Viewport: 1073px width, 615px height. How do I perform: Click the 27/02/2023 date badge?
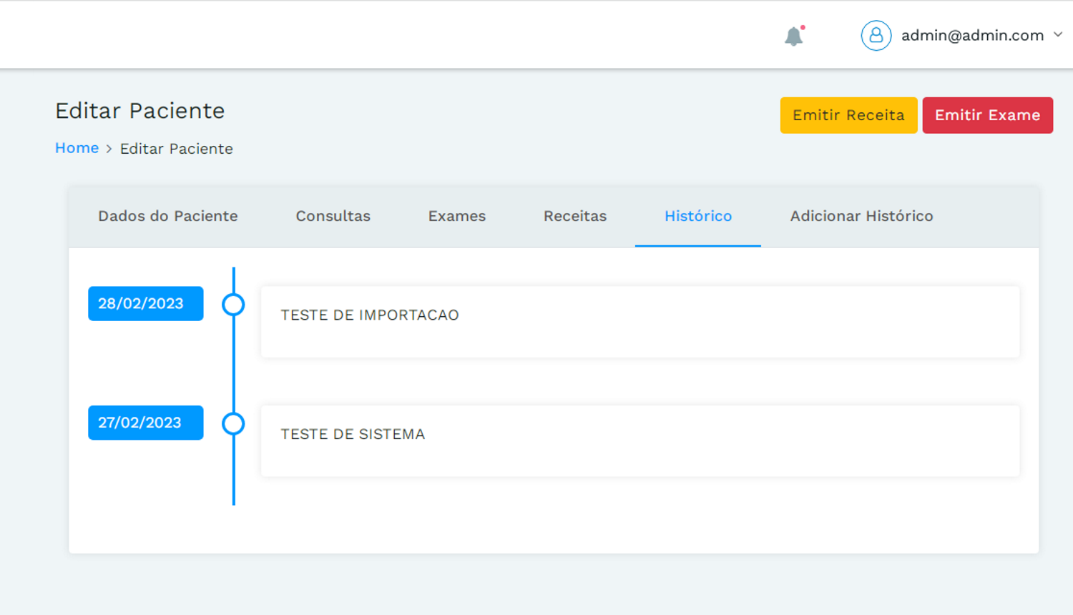tap(146, 423)
